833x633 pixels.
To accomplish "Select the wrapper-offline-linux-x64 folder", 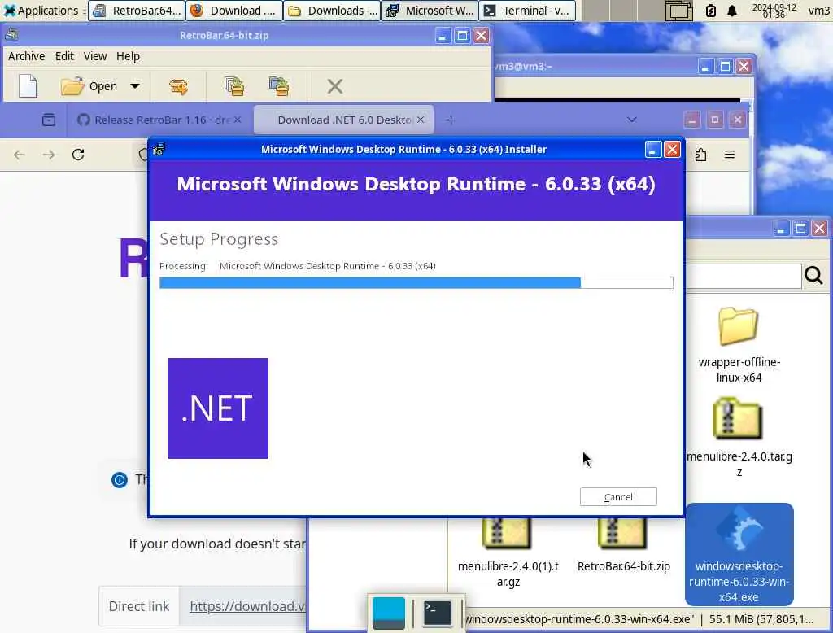I will point(739,346).
